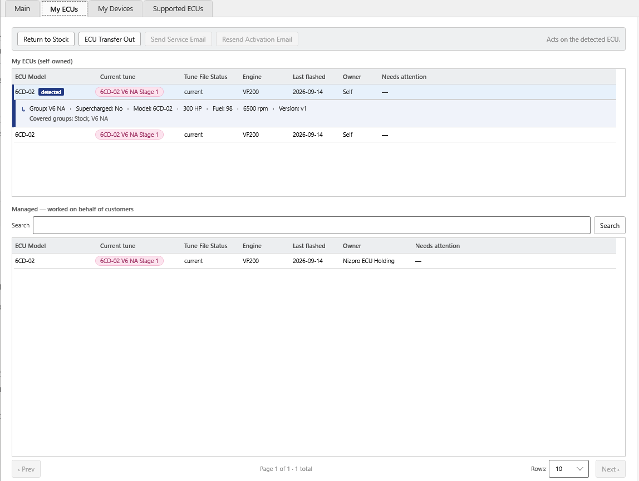639x481 pixels.
Task: Click Send Service Email button
Action: click(x=178, y=39)
